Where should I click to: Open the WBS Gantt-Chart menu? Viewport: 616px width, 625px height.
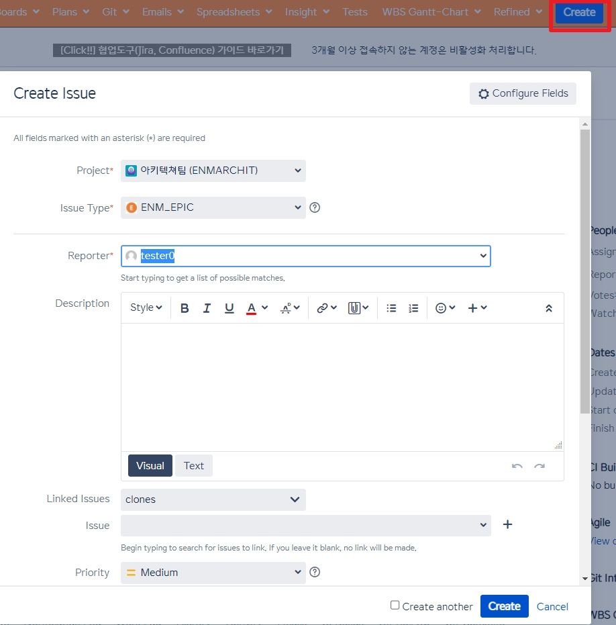coord(431,12)
